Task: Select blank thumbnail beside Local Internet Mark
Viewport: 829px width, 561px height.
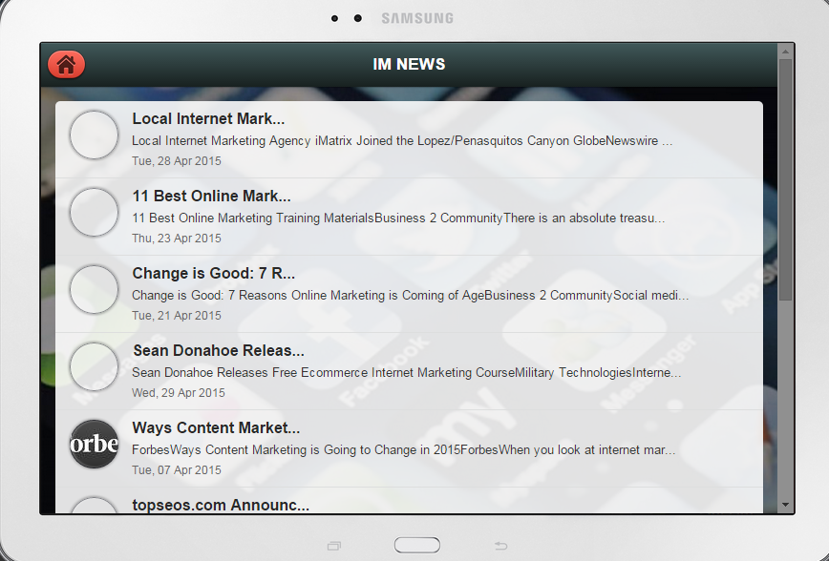Action: point(95,135)
